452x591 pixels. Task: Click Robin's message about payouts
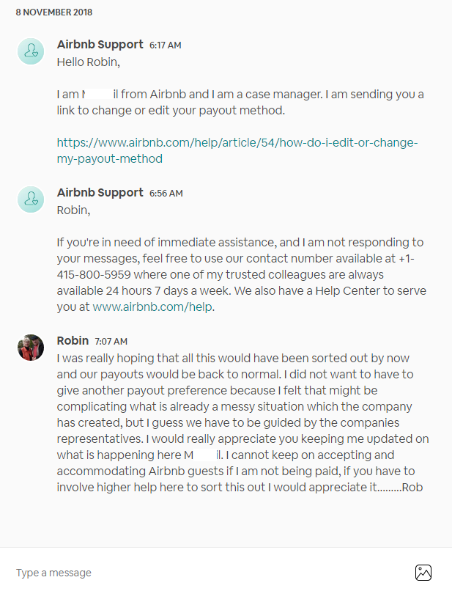click(x=242, y=422)
